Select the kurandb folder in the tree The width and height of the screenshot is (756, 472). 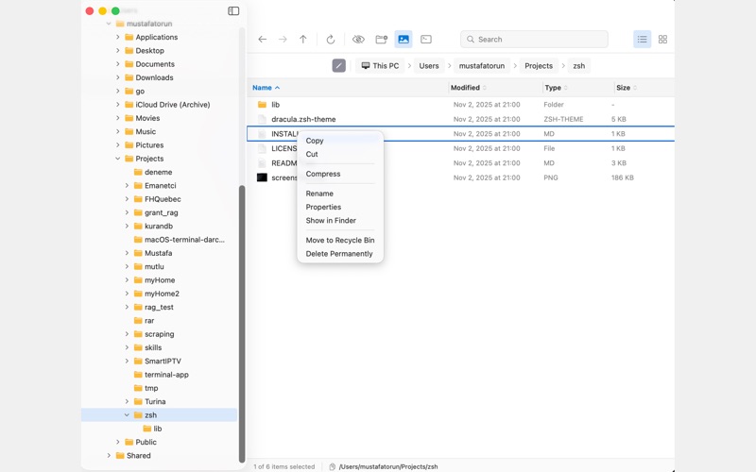coord(159,226)
